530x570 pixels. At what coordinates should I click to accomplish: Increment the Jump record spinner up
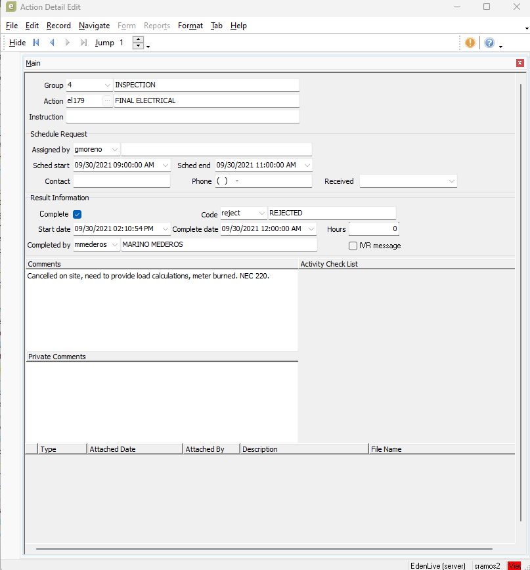tap(138, 39)
